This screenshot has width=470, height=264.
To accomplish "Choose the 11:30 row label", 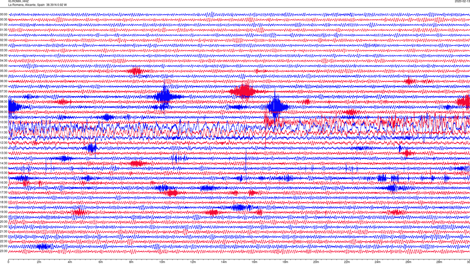I will (3, 132).
